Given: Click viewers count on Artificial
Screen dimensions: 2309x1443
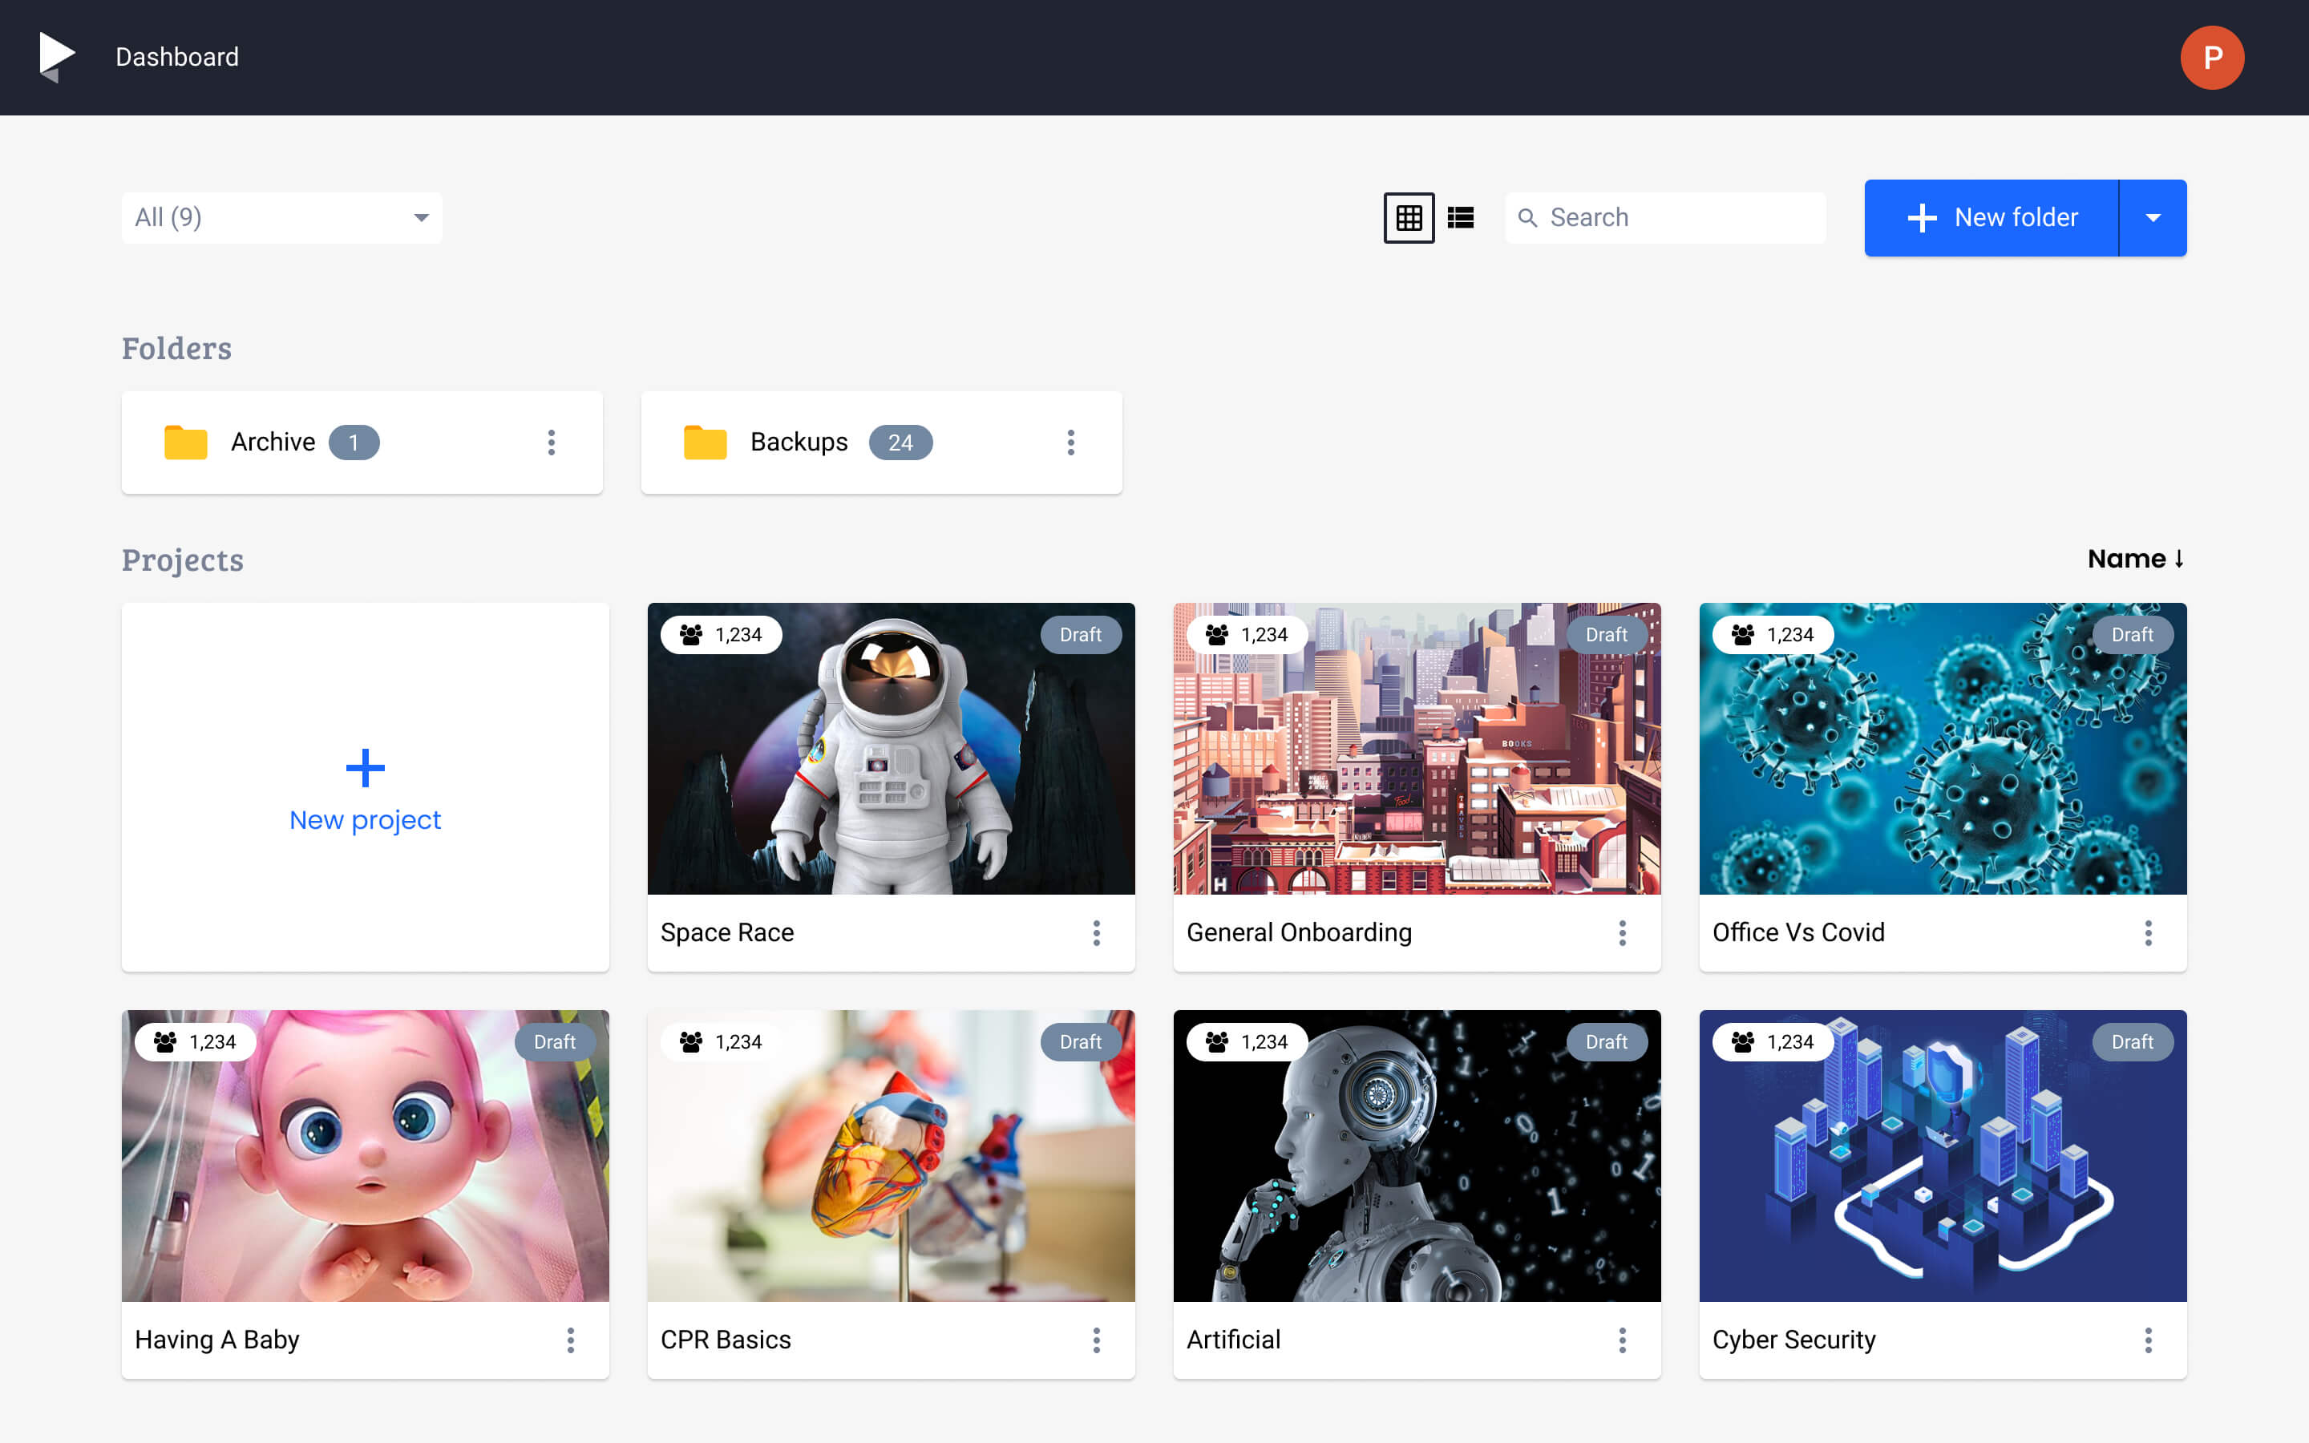Looking at the screenshot, I should click(x=1246, y=1042).
